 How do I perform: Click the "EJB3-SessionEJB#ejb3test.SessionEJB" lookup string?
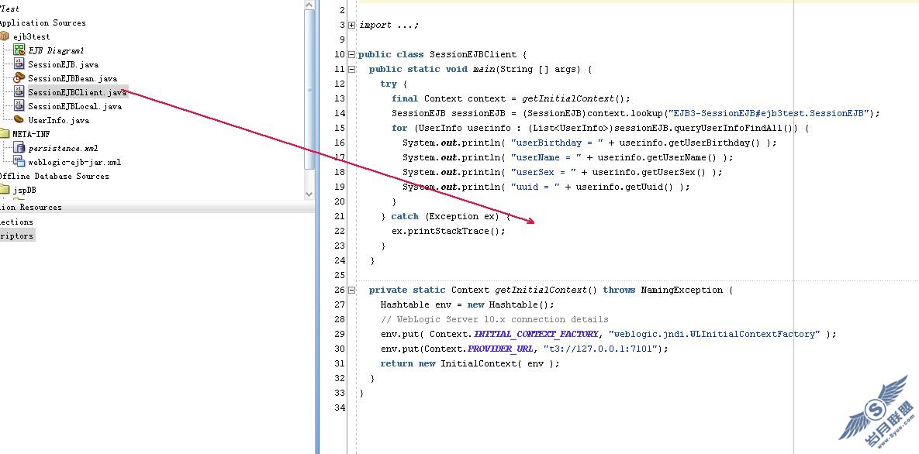click(x=770, y=113)
